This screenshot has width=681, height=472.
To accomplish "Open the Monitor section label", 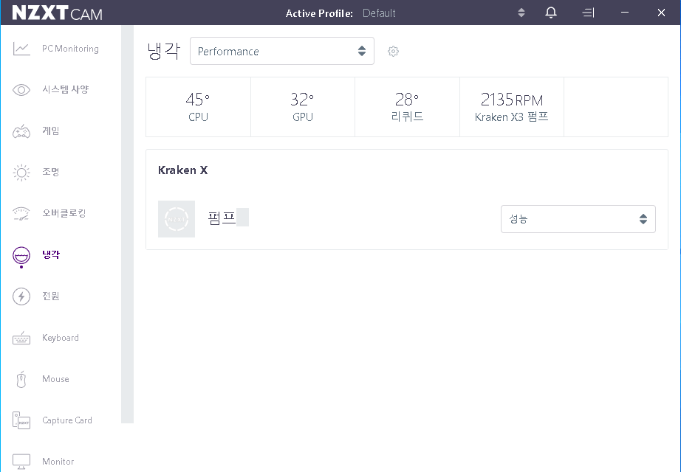I will (x=58, y=461).
